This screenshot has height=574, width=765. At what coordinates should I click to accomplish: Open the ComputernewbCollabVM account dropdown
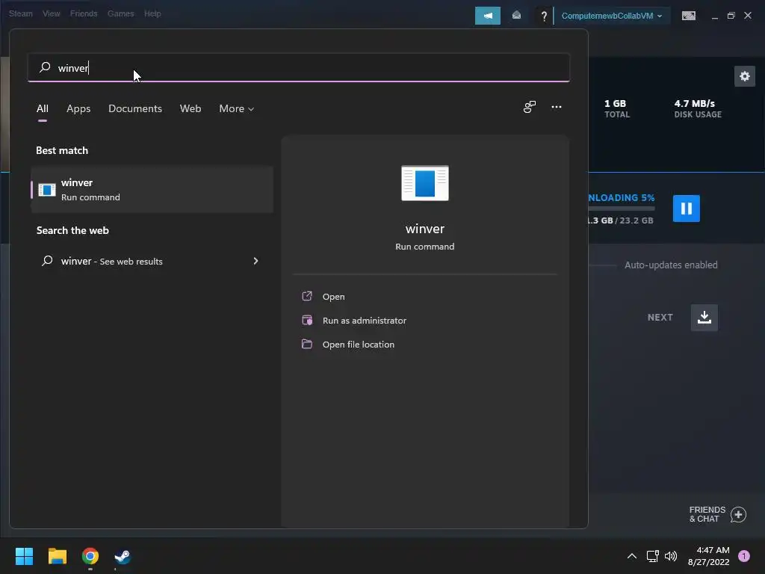click(x=611, y=16)
